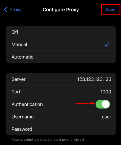Click the white knob of Authentication toggle
Image resolution: width=121 pixels, height=145 pixels.
(x=106, y=104)
